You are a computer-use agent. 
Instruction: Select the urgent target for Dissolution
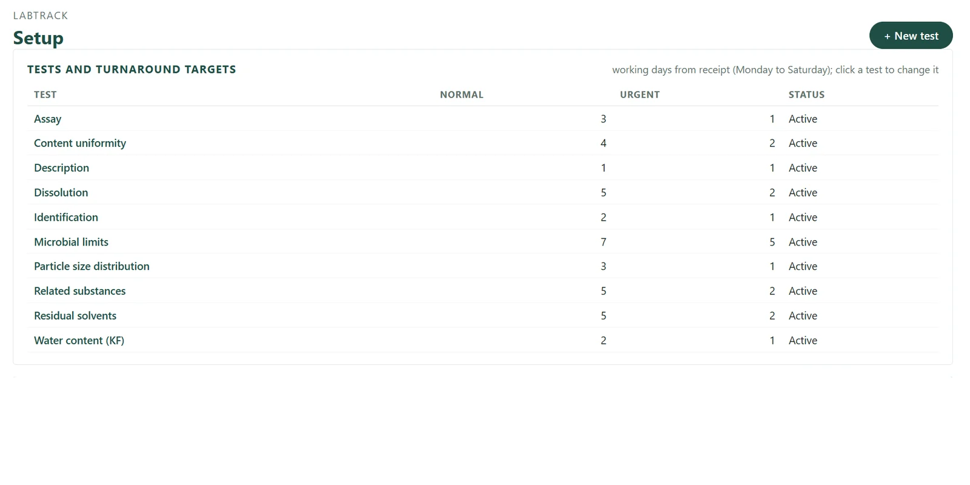point(772,193)
